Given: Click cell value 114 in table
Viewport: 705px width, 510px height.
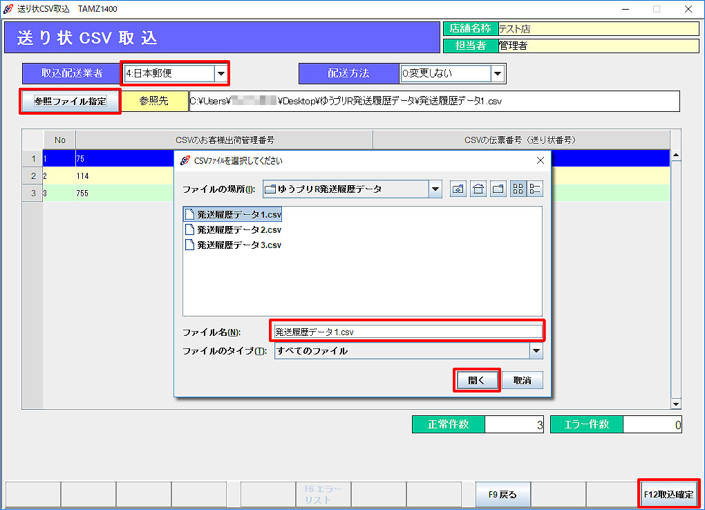Looking at the screenshot, I should tap(82, 176).
